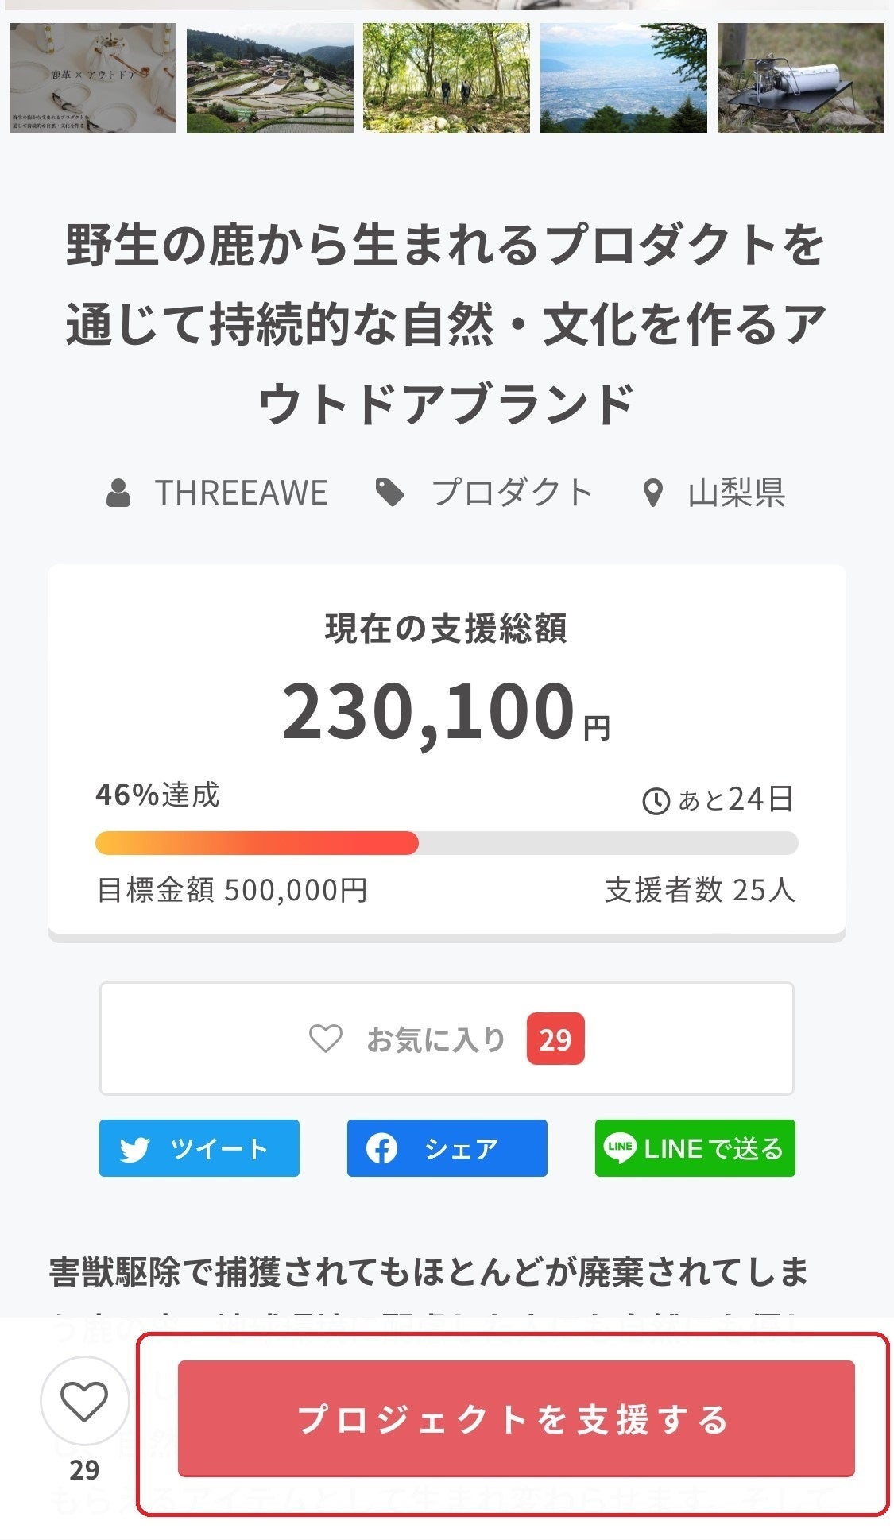Toggle the お気に入り favorite button

click(446, 1039)
